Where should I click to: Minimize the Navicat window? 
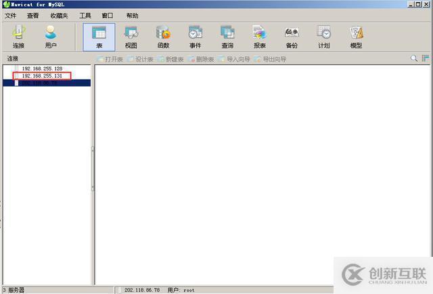coord(411,4)
